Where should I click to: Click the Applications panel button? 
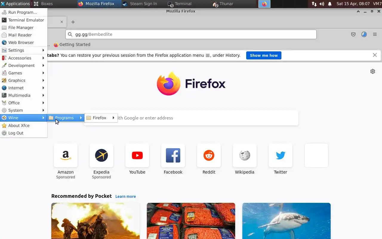pyautogui.click(x=15, y=4)
